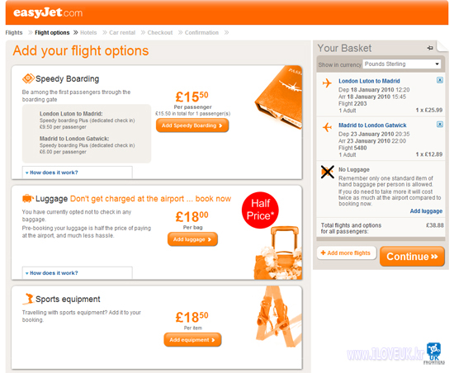454x373 pixels.
Task: Click the Speedy Boarding diamond icon
Action: pos(28,78)
